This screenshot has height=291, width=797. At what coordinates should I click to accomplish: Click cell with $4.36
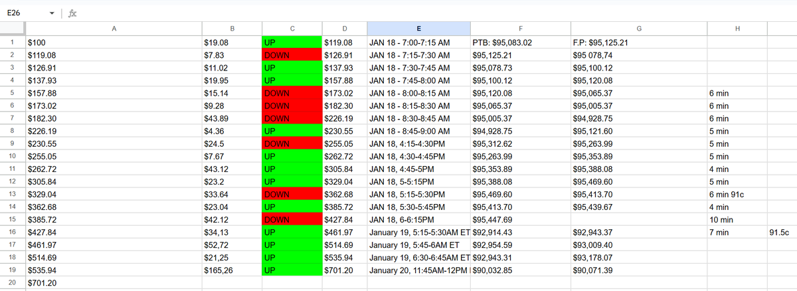232,131
